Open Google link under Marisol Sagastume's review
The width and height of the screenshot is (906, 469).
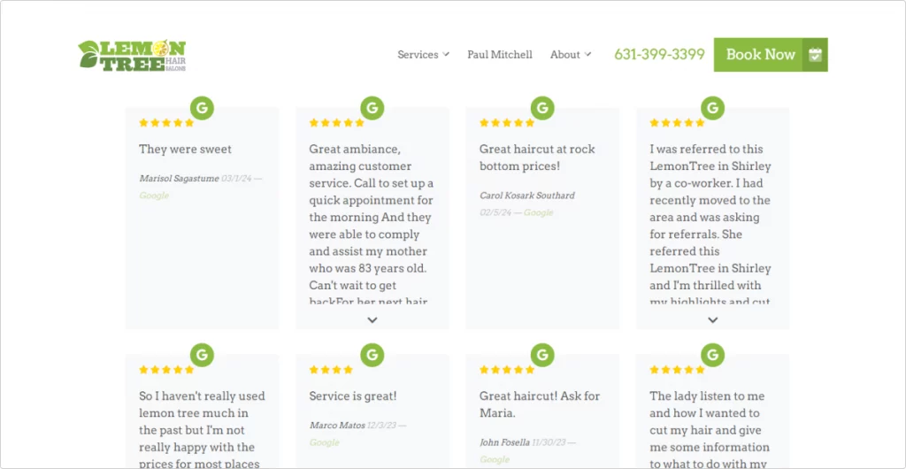point(154,196)
